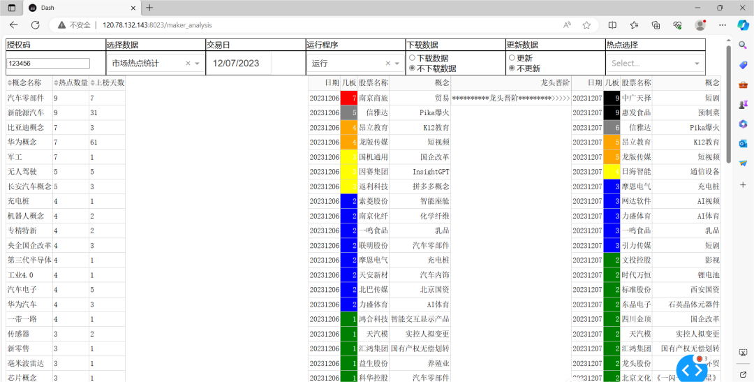Screen dimensions: 754x382
Task: Select the 不下载数据 radio option
Action: (412, 68)
